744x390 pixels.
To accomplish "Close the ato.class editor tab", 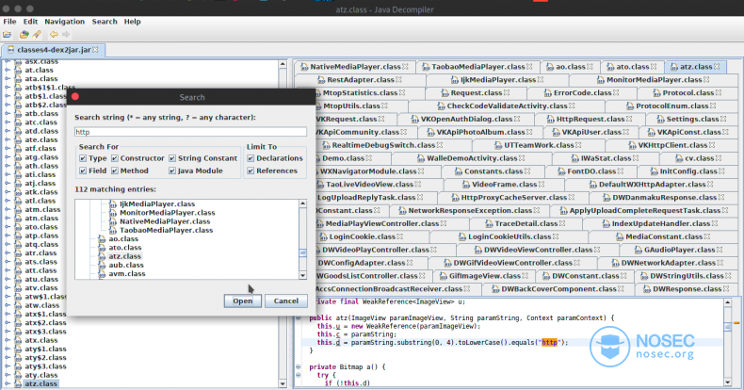I will (654, 67).
